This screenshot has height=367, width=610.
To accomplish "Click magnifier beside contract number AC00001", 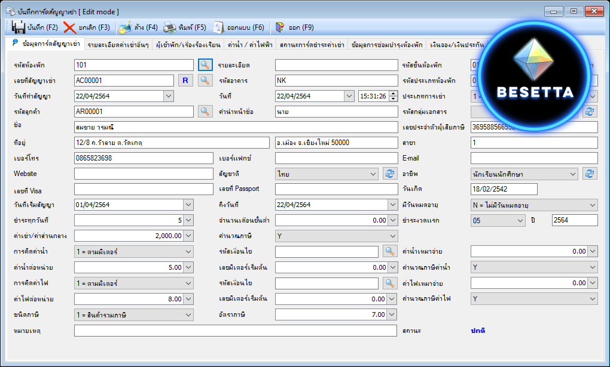I will tap(205, 80).
